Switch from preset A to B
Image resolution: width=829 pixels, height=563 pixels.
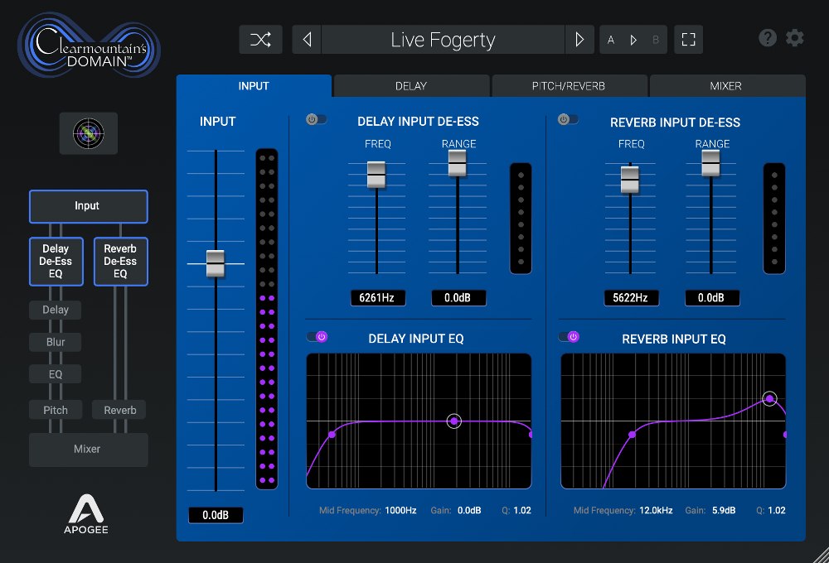point(654,38)
